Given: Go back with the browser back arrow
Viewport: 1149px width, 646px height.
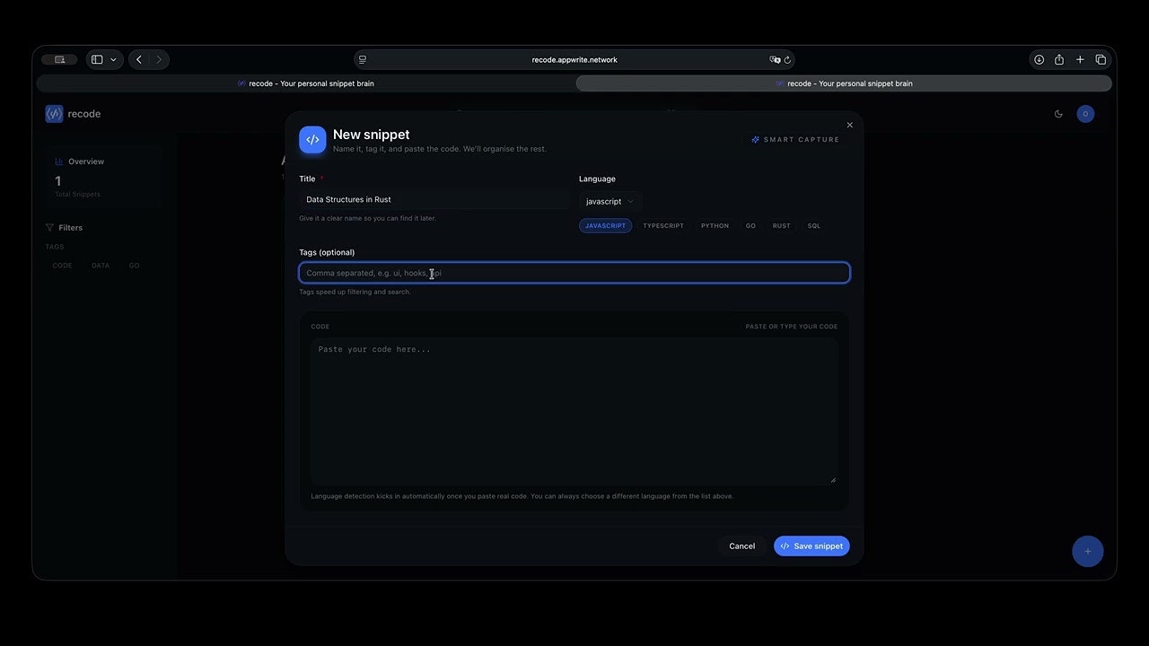Looking at the screenshot, I should click(x=139, y=59).
